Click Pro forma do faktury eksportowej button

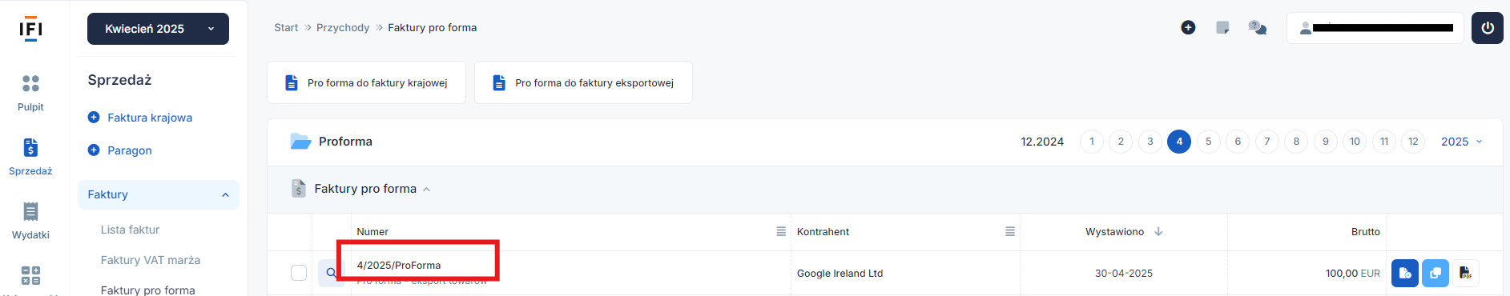tap(583, 82)
